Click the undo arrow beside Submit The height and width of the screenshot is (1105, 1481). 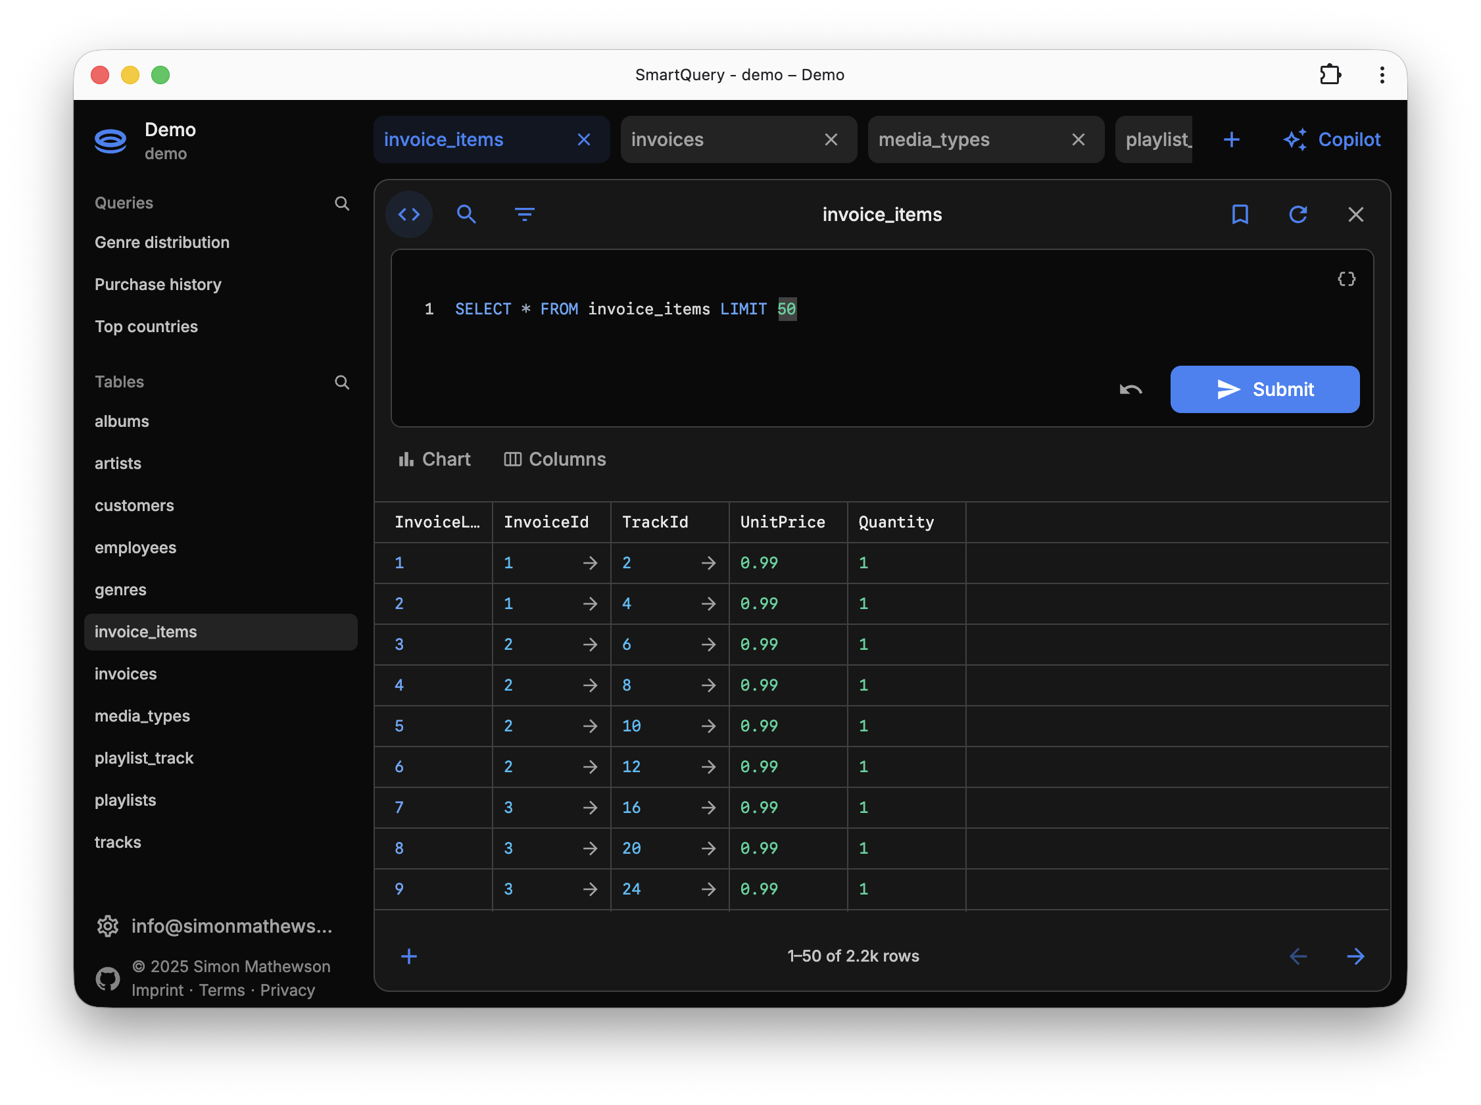(x=1130, y=389)
